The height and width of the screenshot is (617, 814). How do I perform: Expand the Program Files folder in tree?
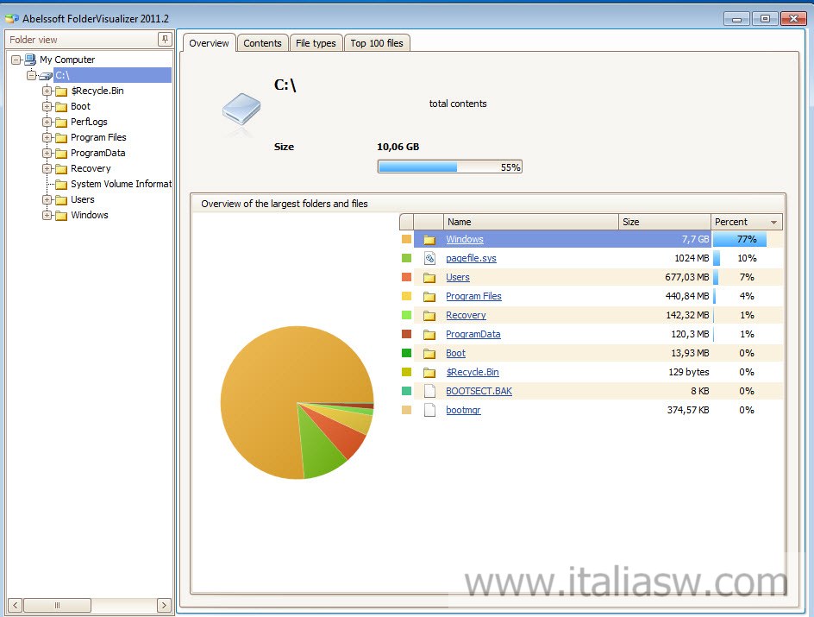(x=47, y=137)
